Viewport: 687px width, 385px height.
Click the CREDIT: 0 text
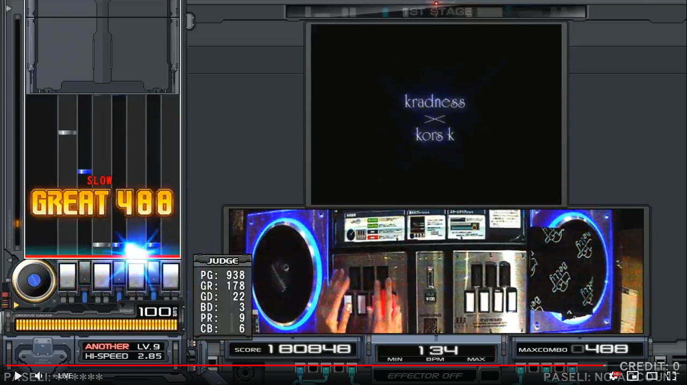[x=649, y=367]
